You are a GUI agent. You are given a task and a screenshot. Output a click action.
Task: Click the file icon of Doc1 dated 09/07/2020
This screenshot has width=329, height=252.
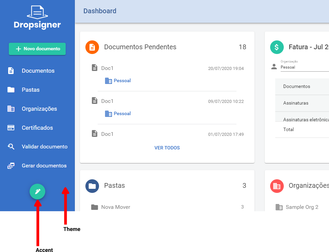(95, 101)
